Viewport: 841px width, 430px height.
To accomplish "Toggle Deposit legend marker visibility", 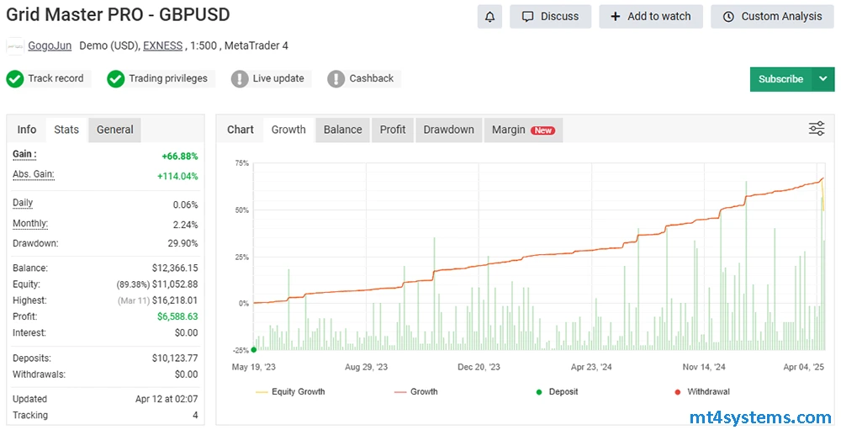I will [557, 392].
